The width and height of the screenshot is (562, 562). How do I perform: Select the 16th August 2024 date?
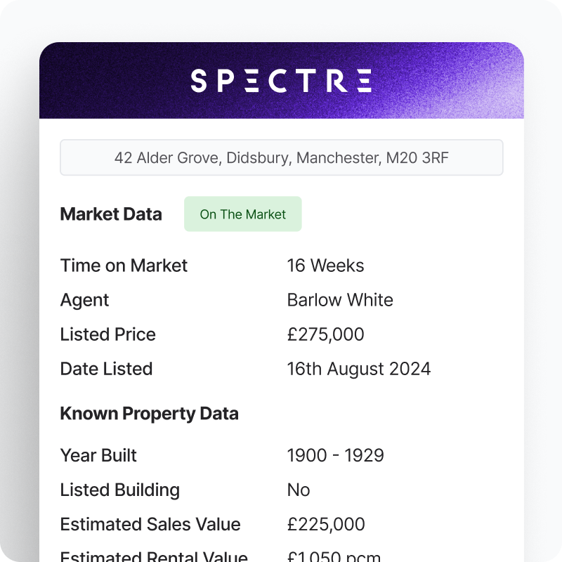[359, 370]
